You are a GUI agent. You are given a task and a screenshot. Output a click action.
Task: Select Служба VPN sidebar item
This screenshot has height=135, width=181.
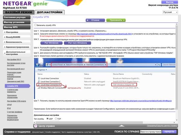17,86
